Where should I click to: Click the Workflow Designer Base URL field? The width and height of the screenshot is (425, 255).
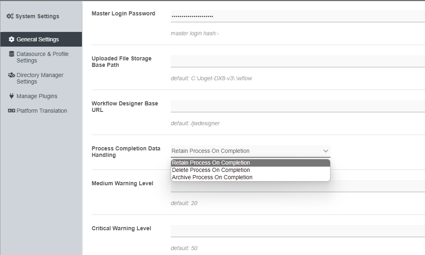[298, 106]
